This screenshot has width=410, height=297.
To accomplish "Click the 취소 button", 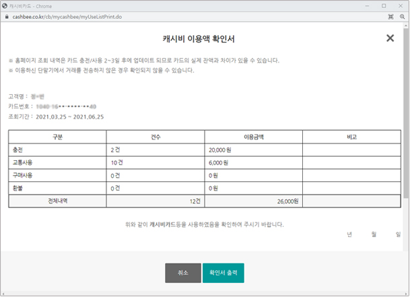I will 183,273.
